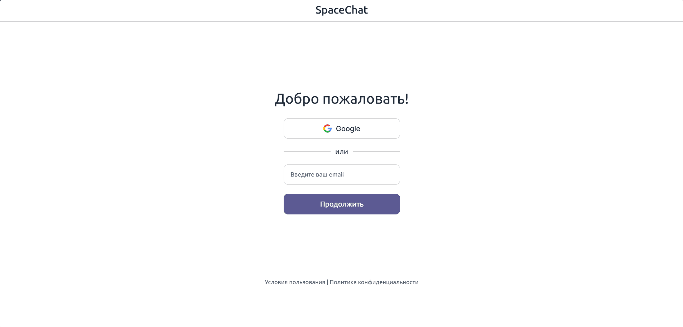
Task: Click the word "Условия" in the footer
Action: click(276, 282)
